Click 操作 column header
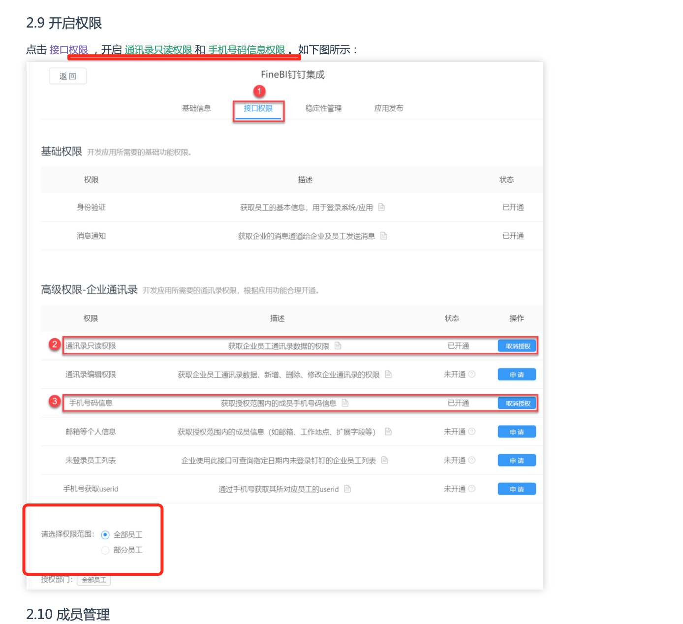This screenshot has height=624, width=683. (x=517, y=318)
